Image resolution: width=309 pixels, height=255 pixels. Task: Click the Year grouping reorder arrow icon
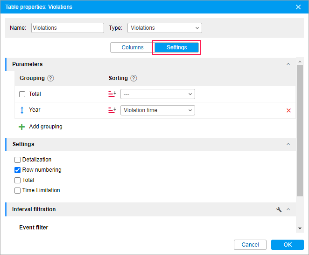click(22, 110)
